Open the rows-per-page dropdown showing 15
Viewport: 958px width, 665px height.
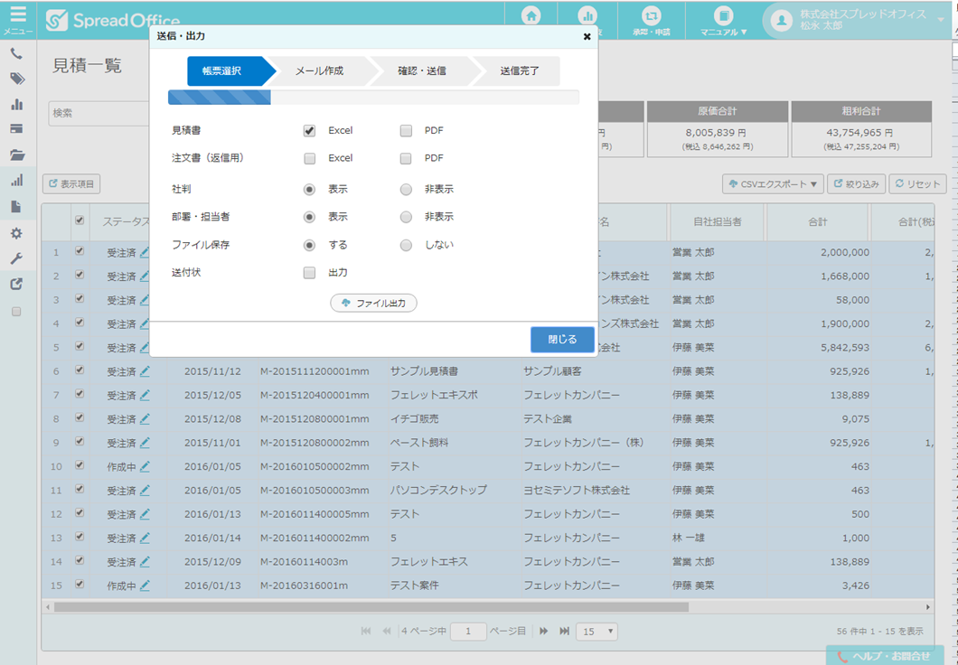pyautogui.click(x=596, y=632)
